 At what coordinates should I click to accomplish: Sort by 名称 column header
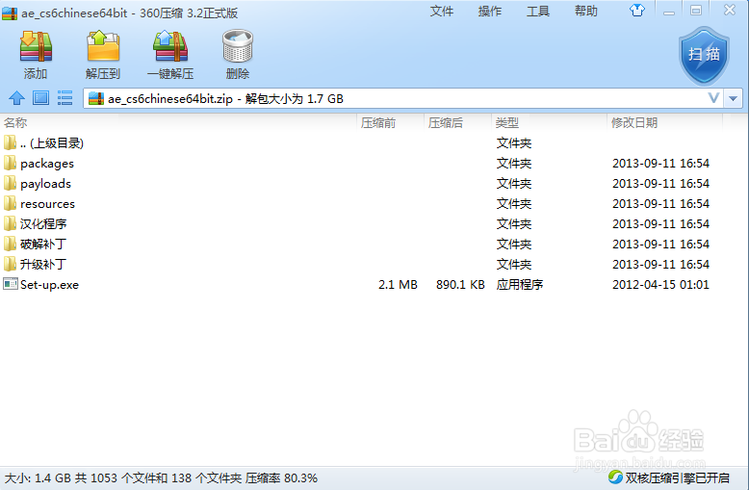15,122
